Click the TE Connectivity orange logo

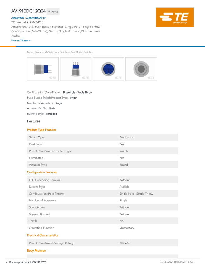175,17
